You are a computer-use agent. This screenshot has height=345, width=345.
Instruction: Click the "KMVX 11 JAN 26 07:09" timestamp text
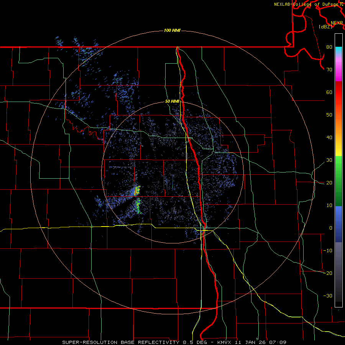pyautogui.click(x=252, y=342)
